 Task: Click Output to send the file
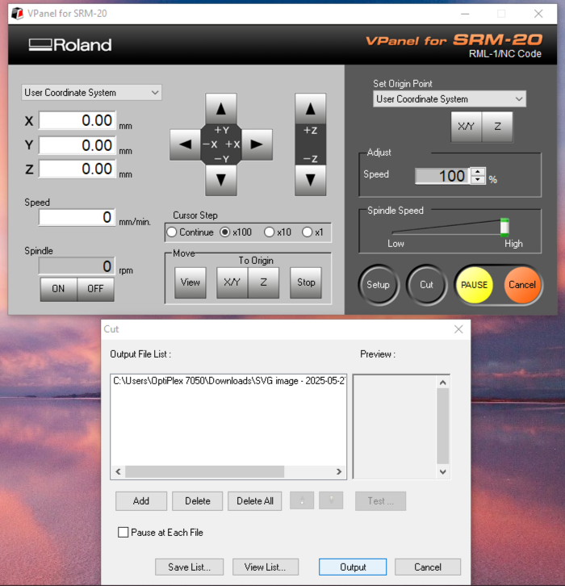[x=353, y=567]
